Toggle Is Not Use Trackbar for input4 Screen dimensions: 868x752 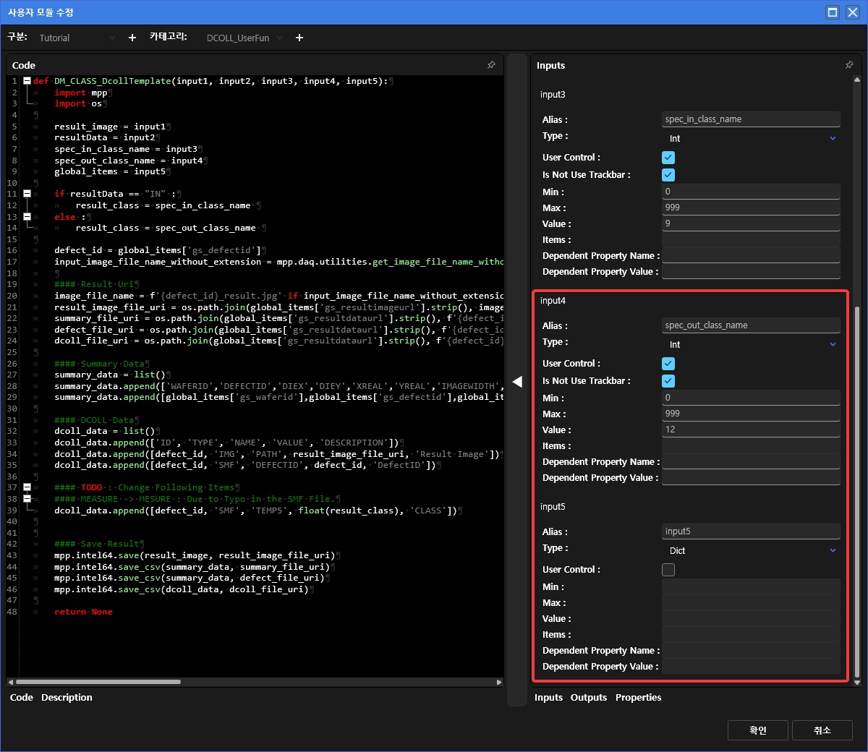pyautogui.click(x=668, y=381)
